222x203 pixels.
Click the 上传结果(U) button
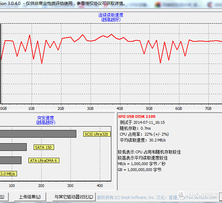pyautogui.click(x=30, y=197)
